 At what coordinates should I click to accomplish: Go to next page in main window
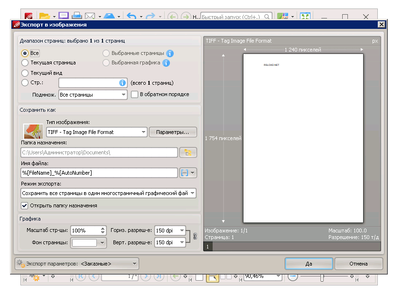pos(146,276)
